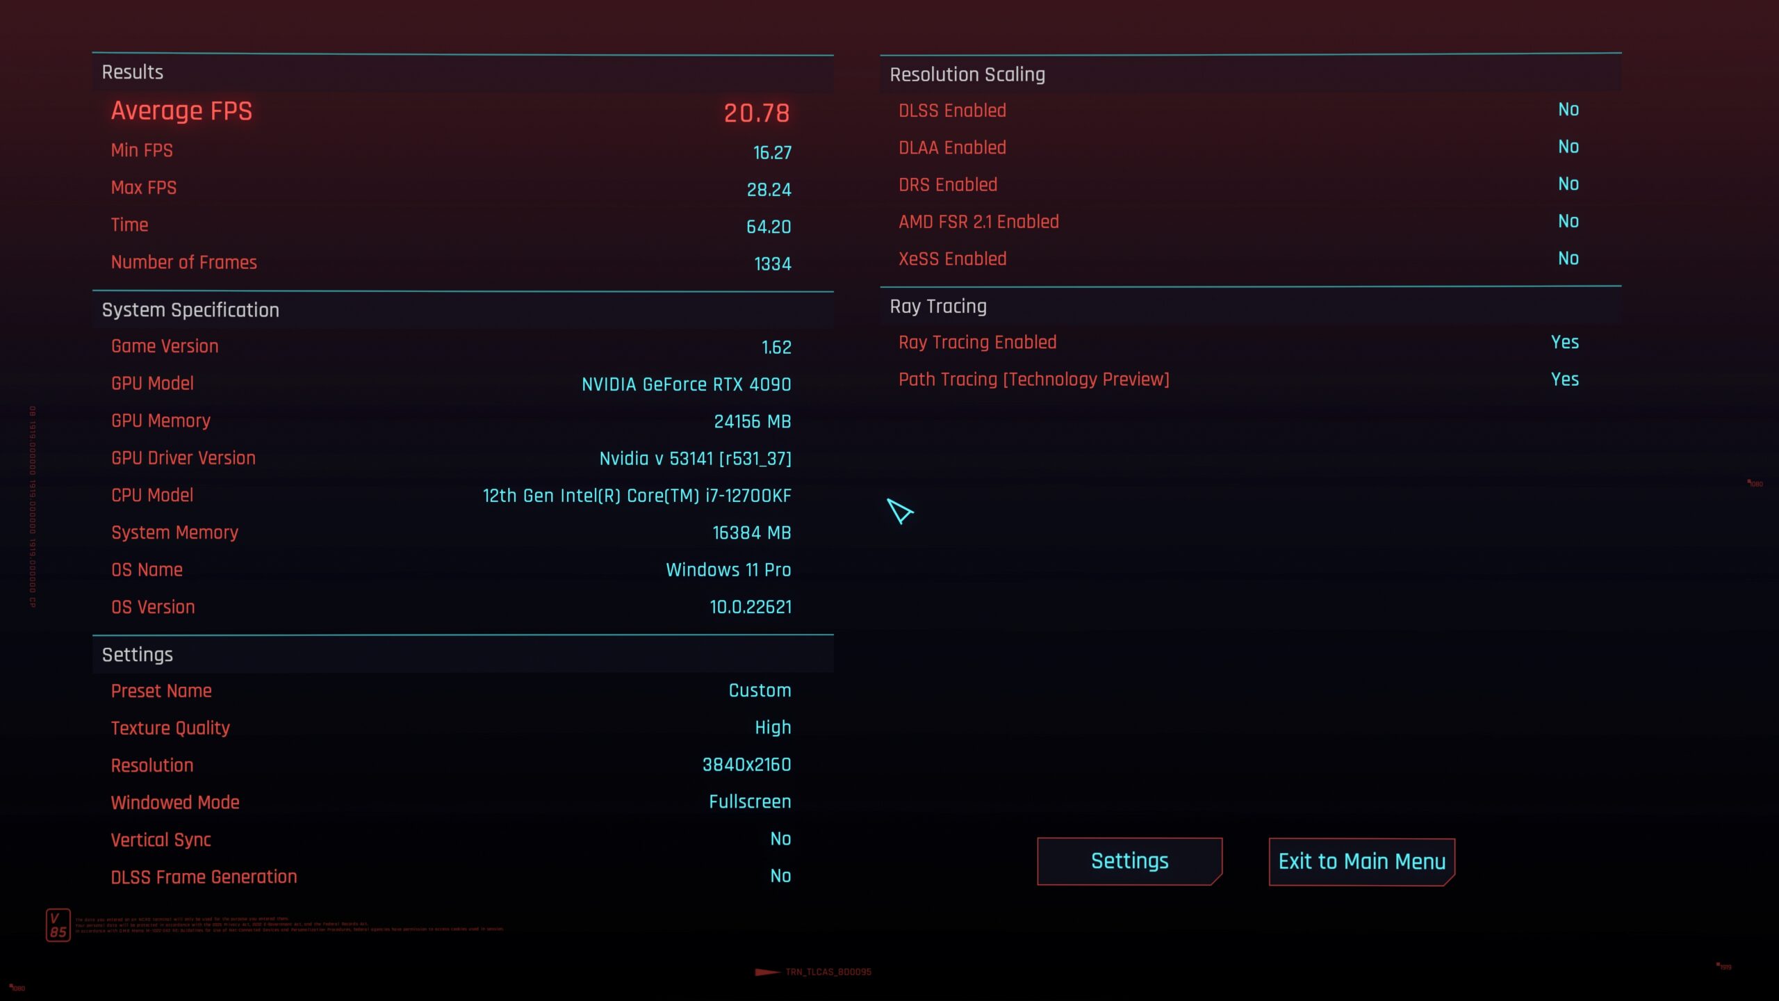1779x1001 pixels.
Task: Click Exit to Main Menu button
Action: click(1361, 862)
